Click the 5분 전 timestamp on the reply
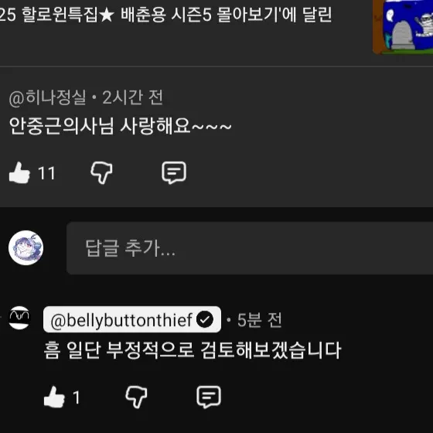 (260, 320)
